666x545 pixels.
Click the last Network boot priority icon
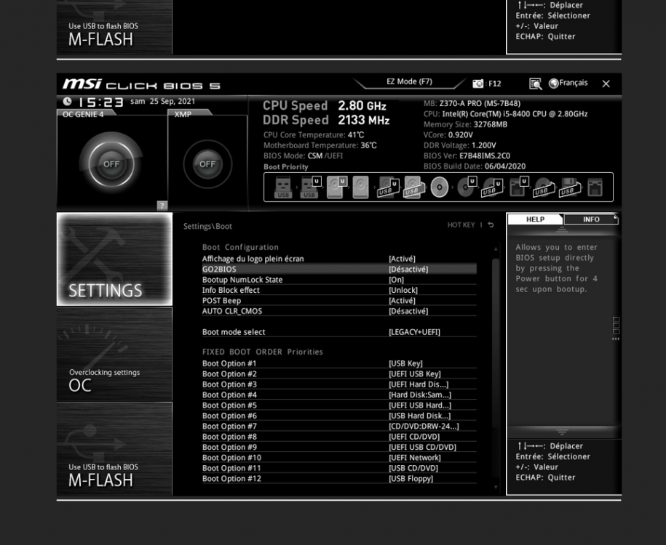coord(595,187)
